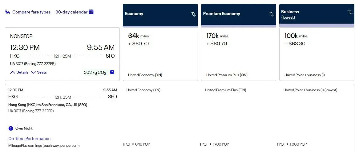The width and height of the screenshot is (359, 152).
Task: Open the Compare fare types link
Action: click(31, 12)
